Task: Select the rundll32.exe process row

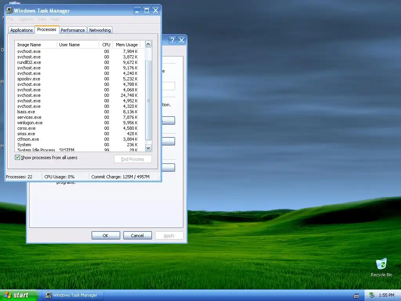Action: (x=80, y=62)
